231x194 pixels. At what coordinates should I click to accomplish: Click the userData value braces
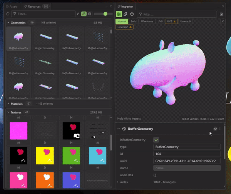(155, 175)
